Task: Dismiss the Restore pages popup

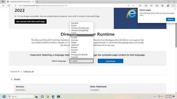Action: pos(175,9)
